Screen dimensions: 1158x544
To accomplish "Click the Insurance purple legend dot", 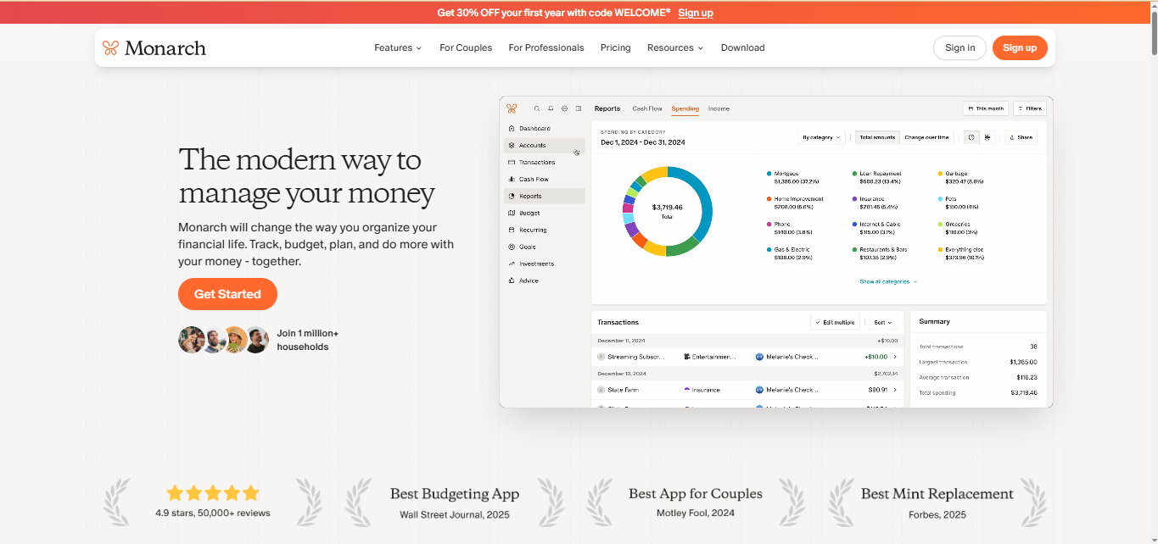I will [x=854, y=199].
